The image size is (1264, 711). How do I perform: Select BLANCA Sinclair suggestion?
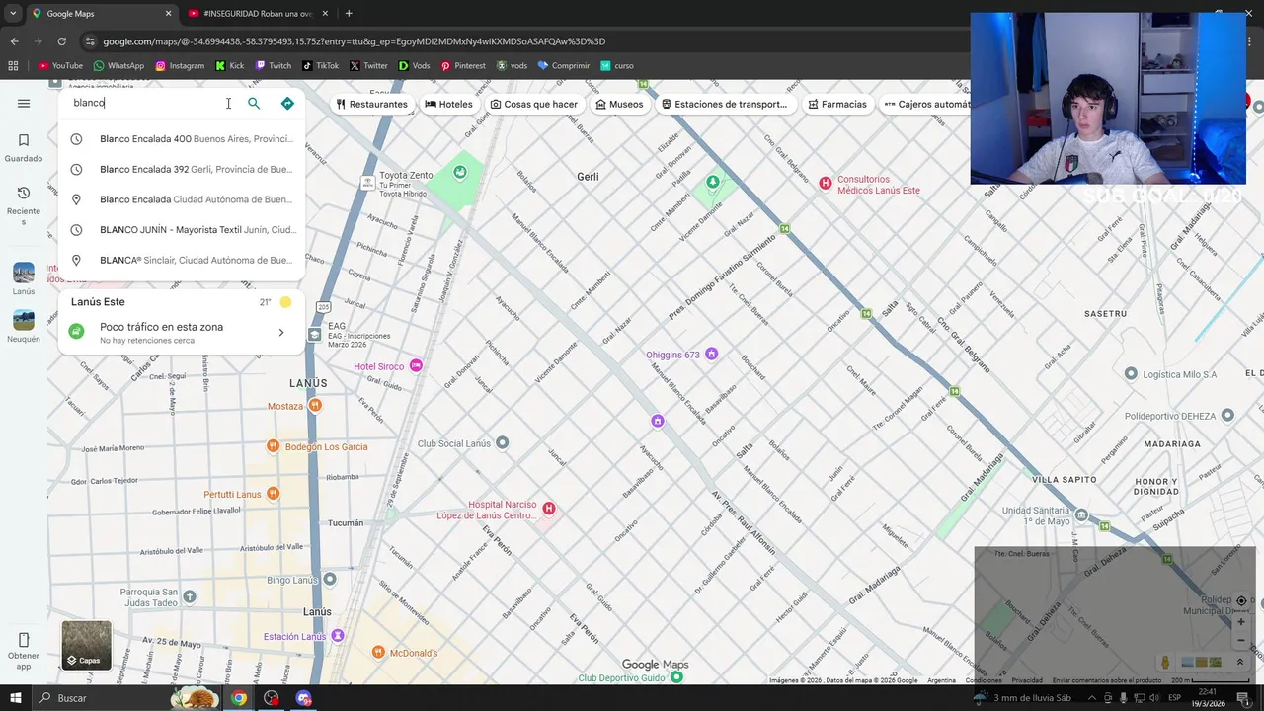(182, 260)
